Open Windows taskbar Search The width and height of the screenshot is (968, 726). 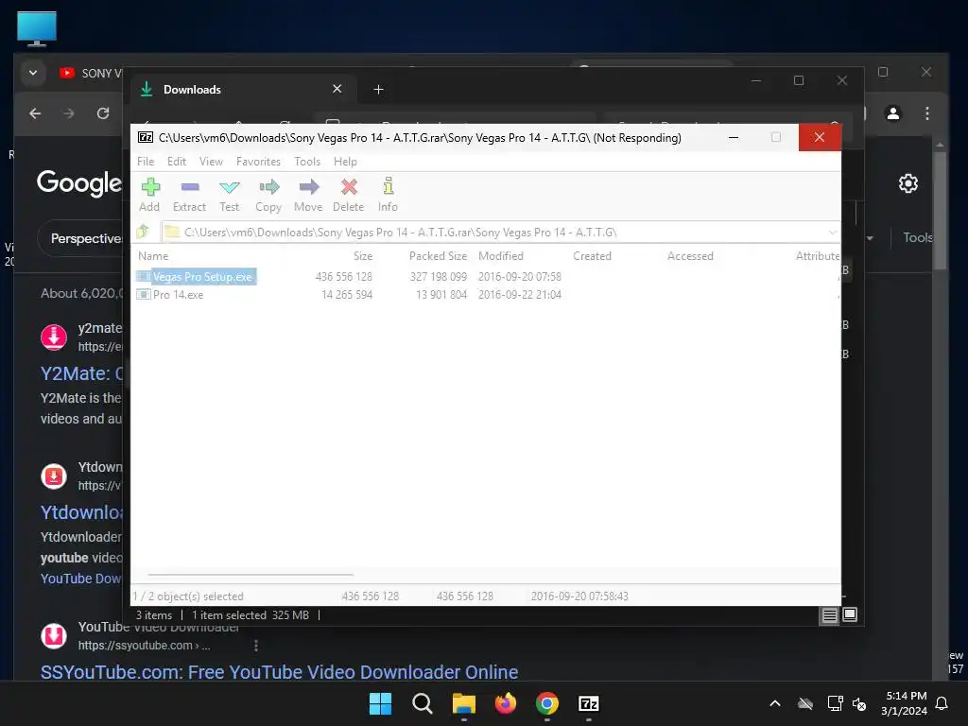pyautogui.click(x=423, y=703)
